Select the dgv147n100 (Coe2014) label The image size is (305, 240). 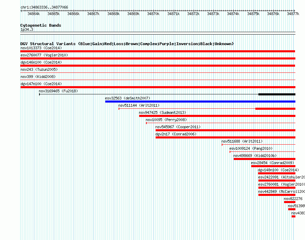tap(41, 84)
